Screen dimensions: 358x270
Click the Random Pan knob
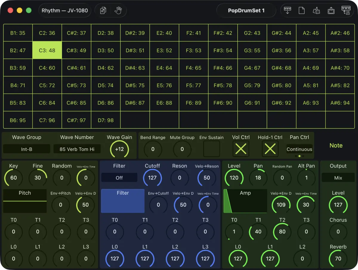[282, 178]
